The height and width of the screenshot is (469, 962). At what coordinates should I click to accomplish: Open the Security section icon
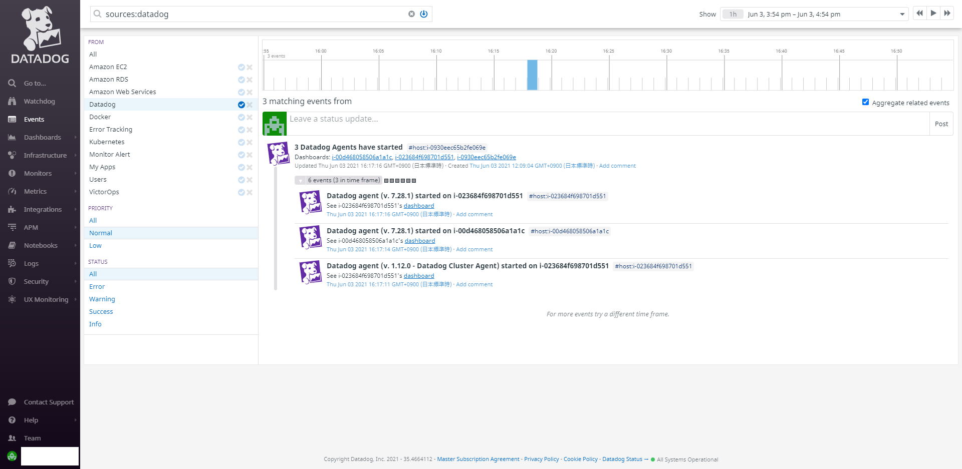click(x=12, y=281)
